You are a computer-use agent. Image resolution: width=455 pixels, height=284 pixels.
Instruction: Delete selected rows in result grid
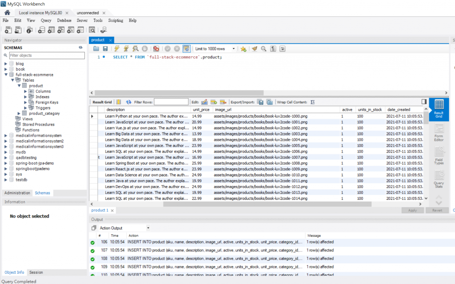tap(223, 102)
